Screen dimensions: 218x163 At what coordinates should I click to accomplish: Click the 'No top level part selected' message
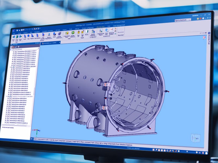tap(8, 127)
